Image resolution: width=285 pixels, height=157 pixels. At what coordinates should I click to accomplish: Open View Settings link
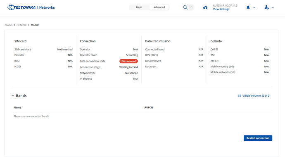click(x=221, y=9)
